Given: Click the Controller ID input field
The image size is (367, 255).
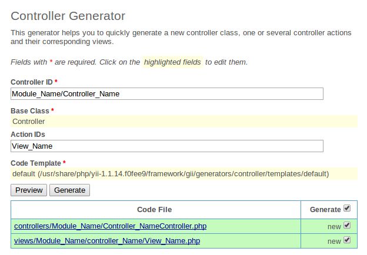Looking at the screenshot, I should [167, 94].
